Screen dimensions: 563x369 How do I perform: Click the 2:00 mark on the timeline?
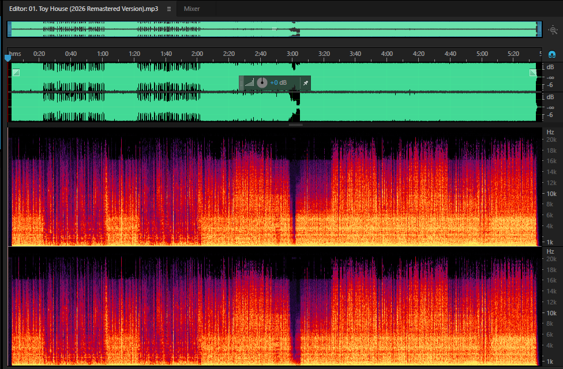[197, 54]
